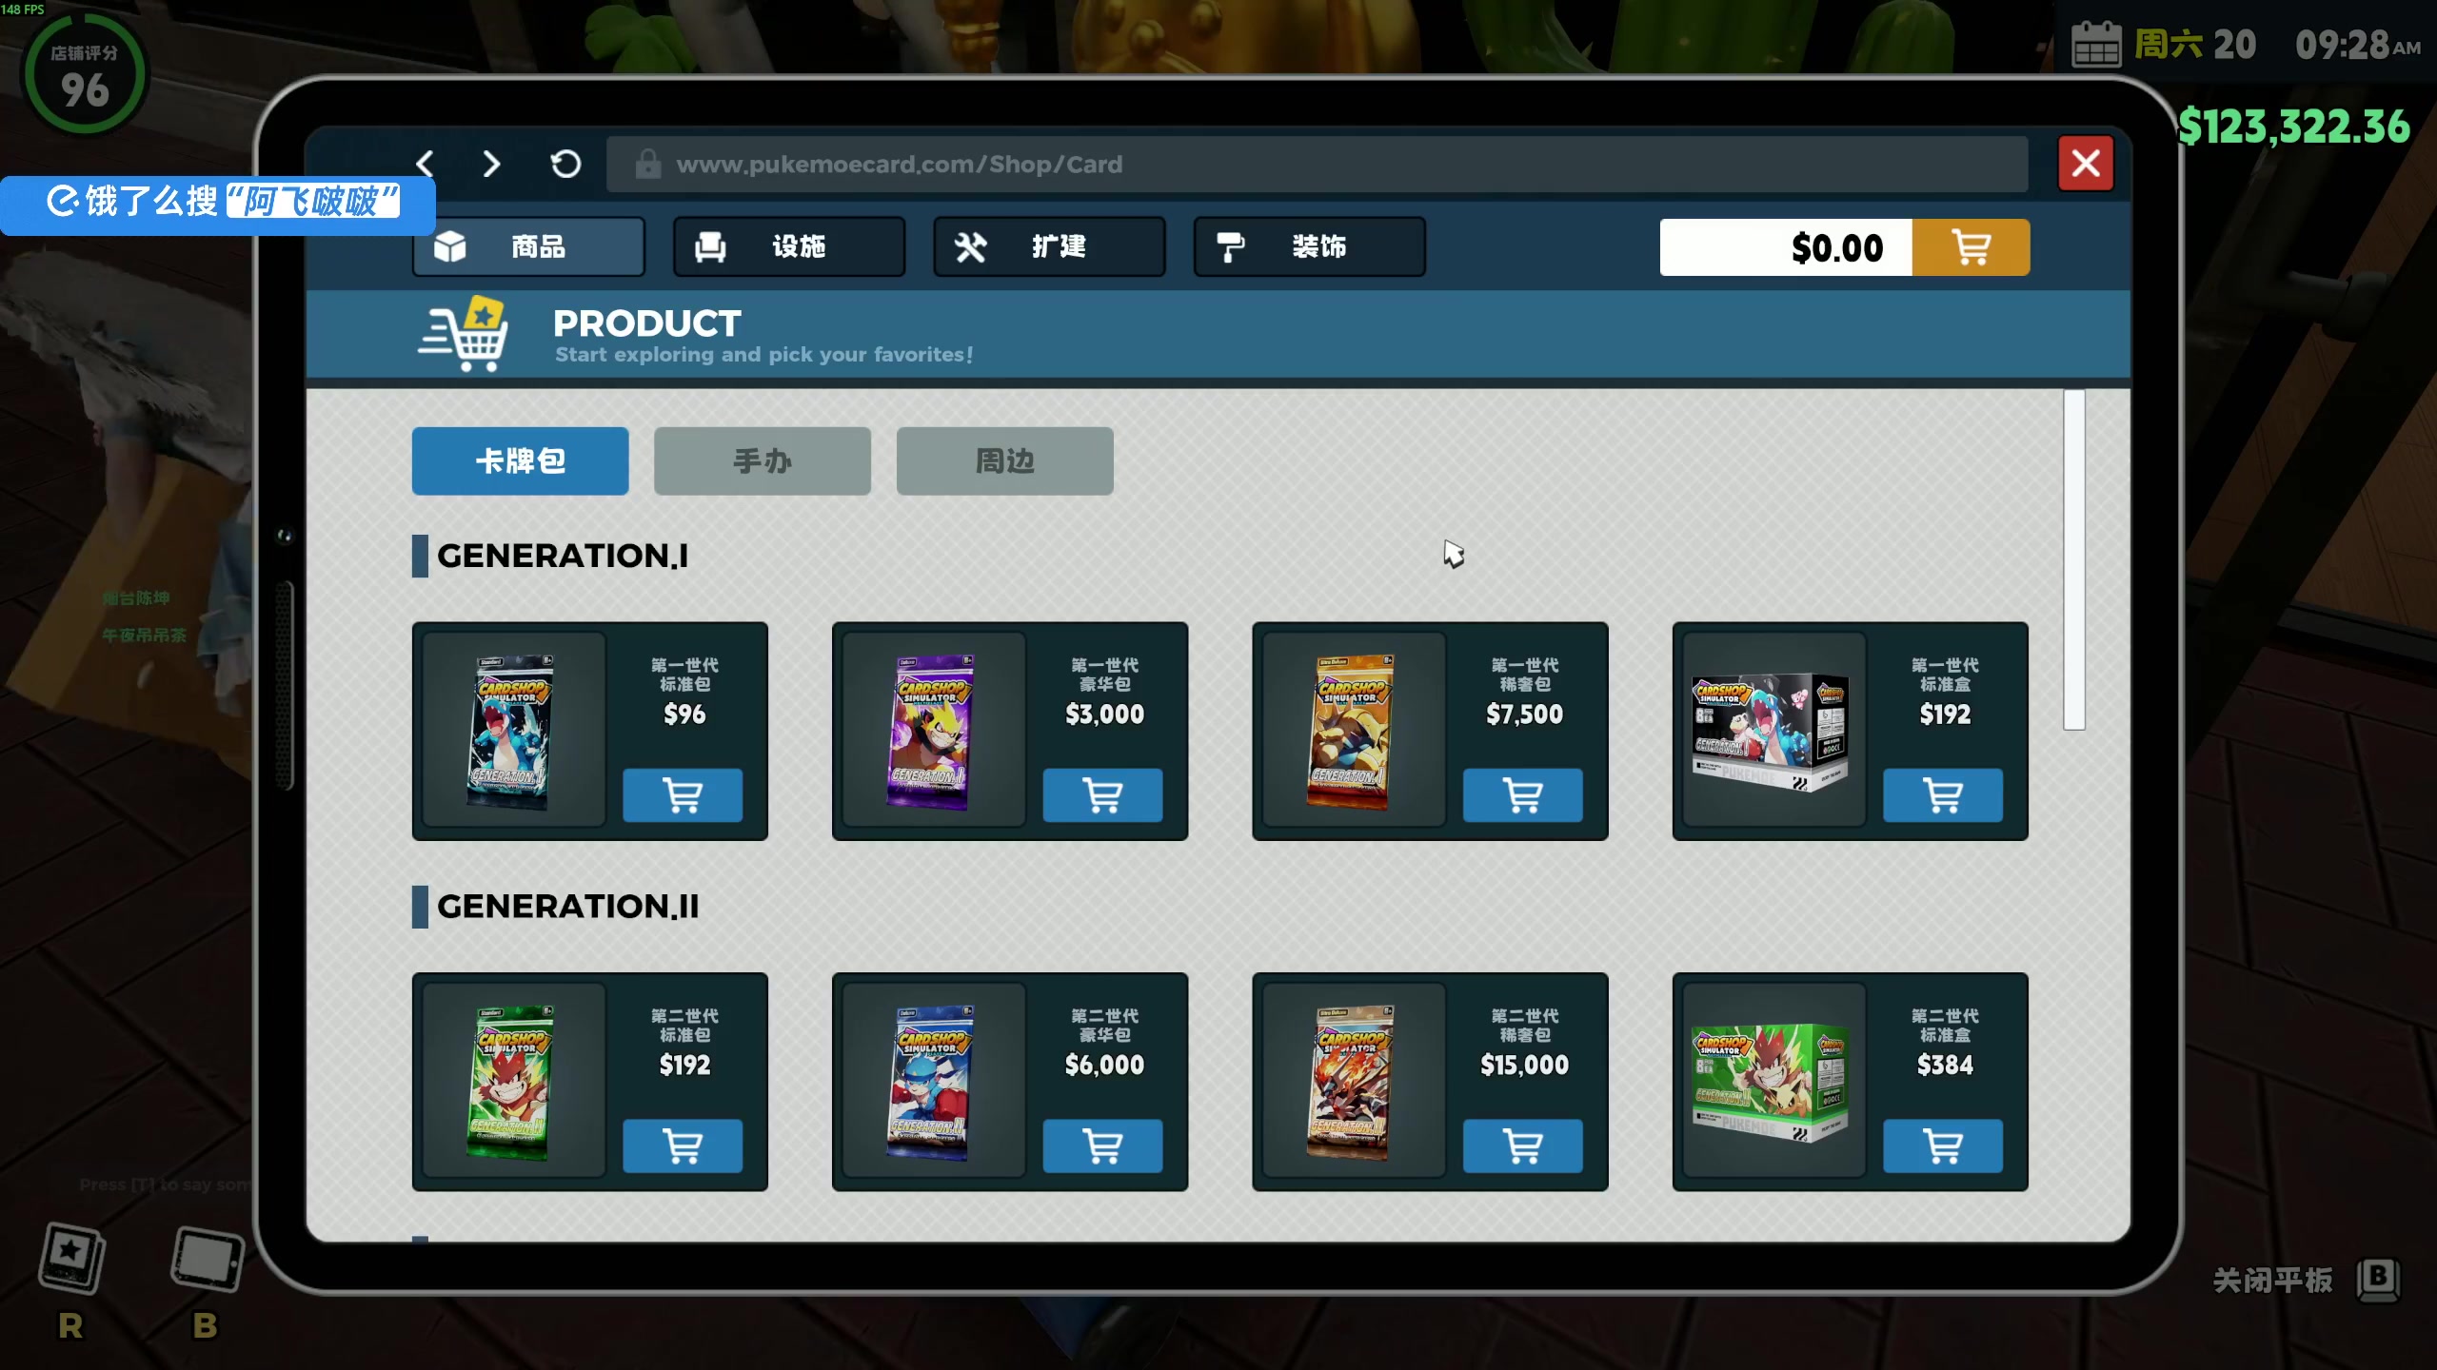Click the Generation I luxury gold pack image
Image resolution: width=2437 pixels, height=1370 pixels.
(1352, 731)
